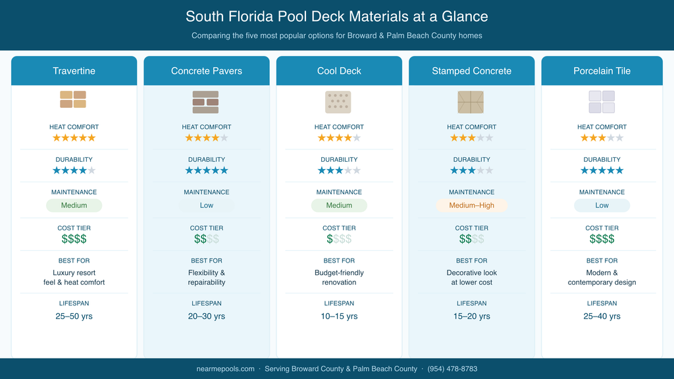Open the nearmepools.com footer link
This screenshot has width=674, height=379.
click(225, 368)
